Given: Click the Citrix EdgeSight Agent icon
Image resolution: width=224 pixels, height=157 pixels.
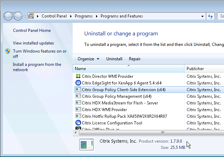Looking at the screenshot, I should (78, 83).
